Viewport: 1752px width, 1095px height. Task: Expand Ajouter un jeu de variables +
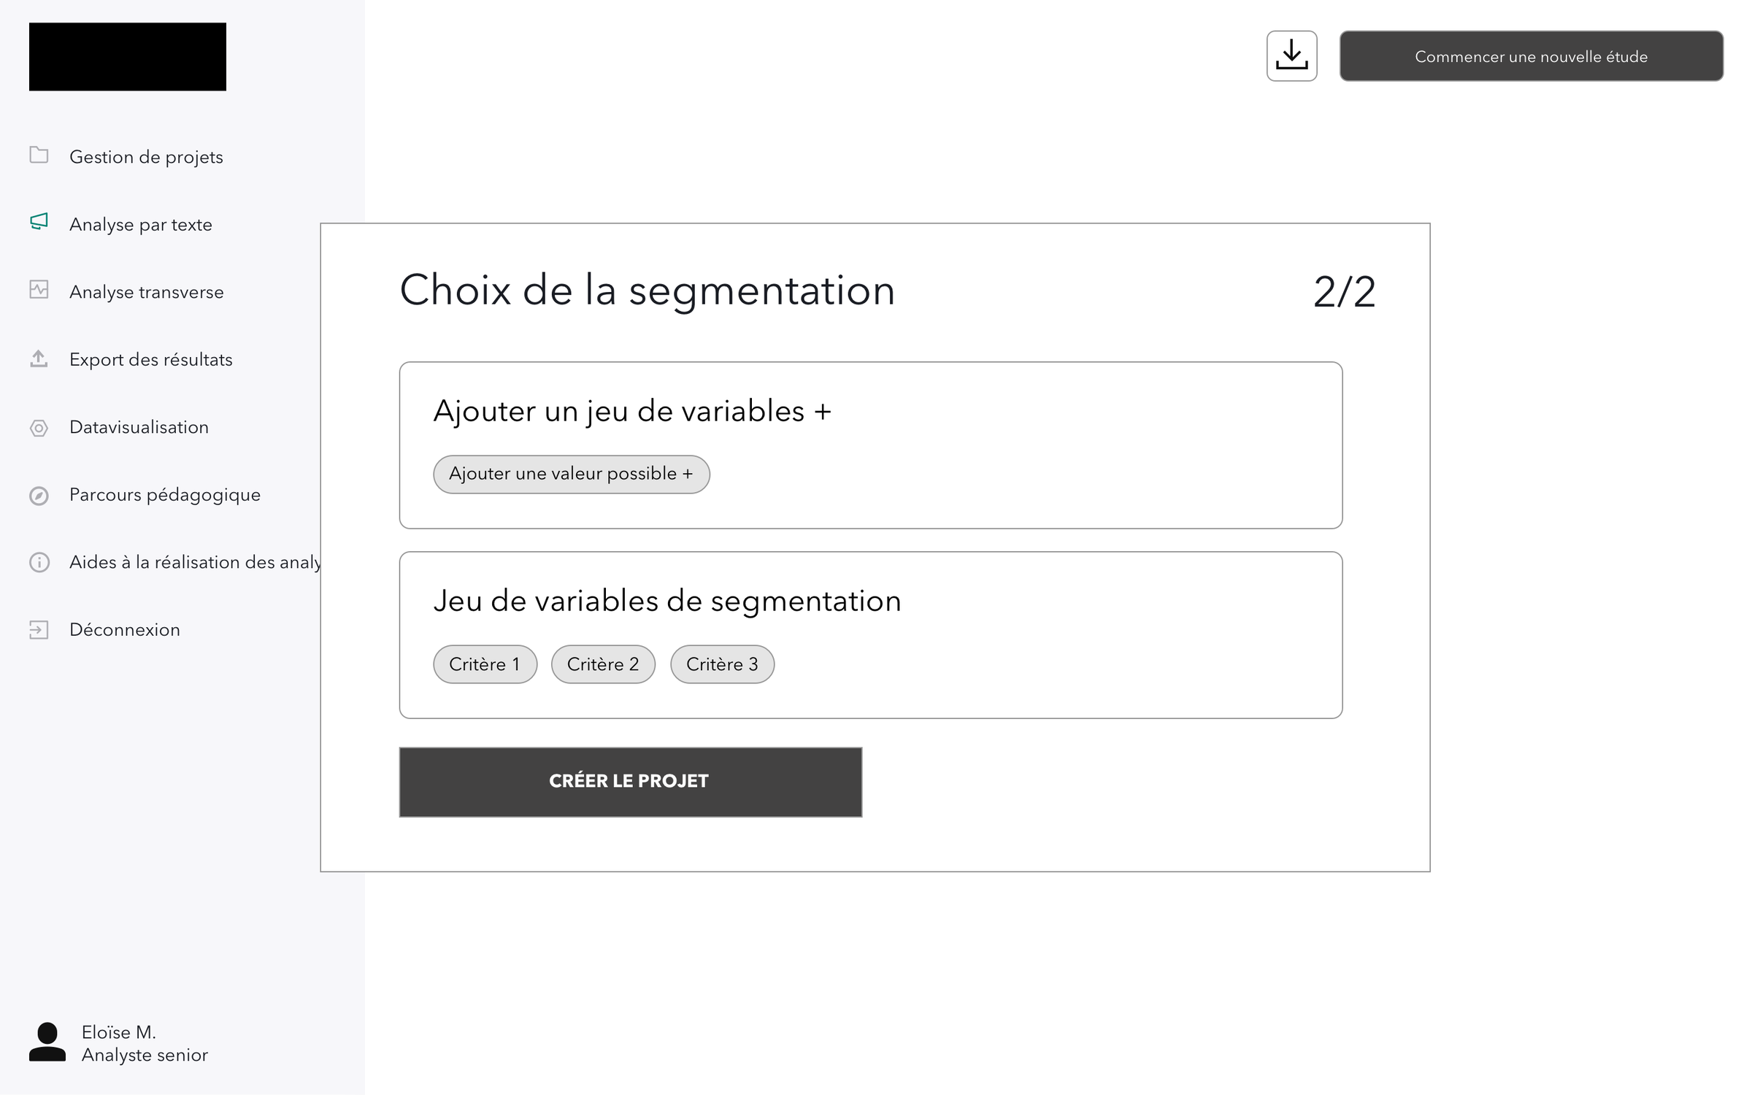coord(632,412)
